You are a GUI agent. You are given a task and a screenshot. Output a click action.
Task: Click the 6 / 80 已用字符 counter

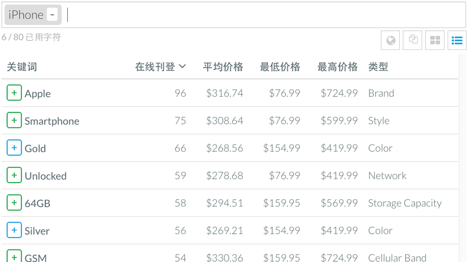31,37
